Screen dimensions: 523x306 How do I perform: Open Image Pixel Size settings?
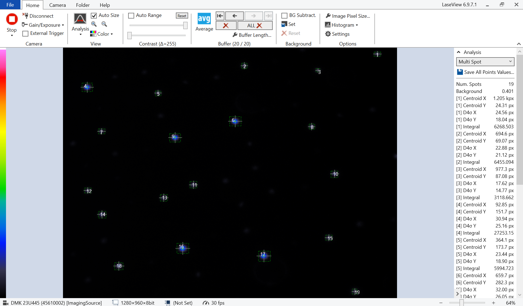348,16
